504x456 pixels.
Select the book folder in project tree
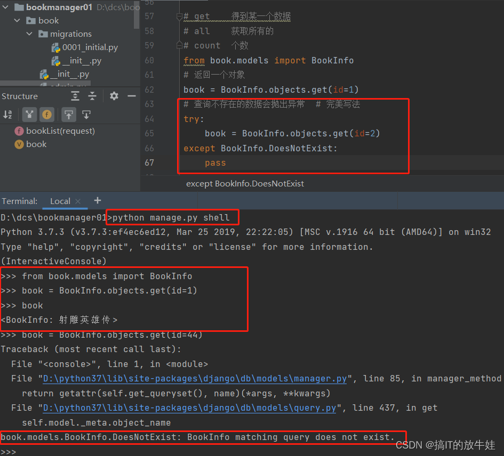click(x=48, y=21)
